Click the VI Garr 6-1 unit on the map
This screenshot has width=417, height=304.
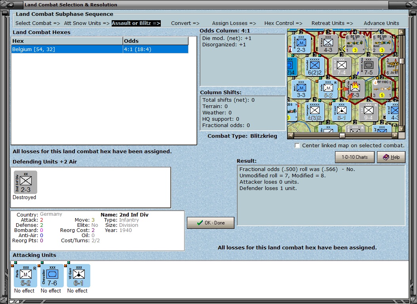(341, 112)
